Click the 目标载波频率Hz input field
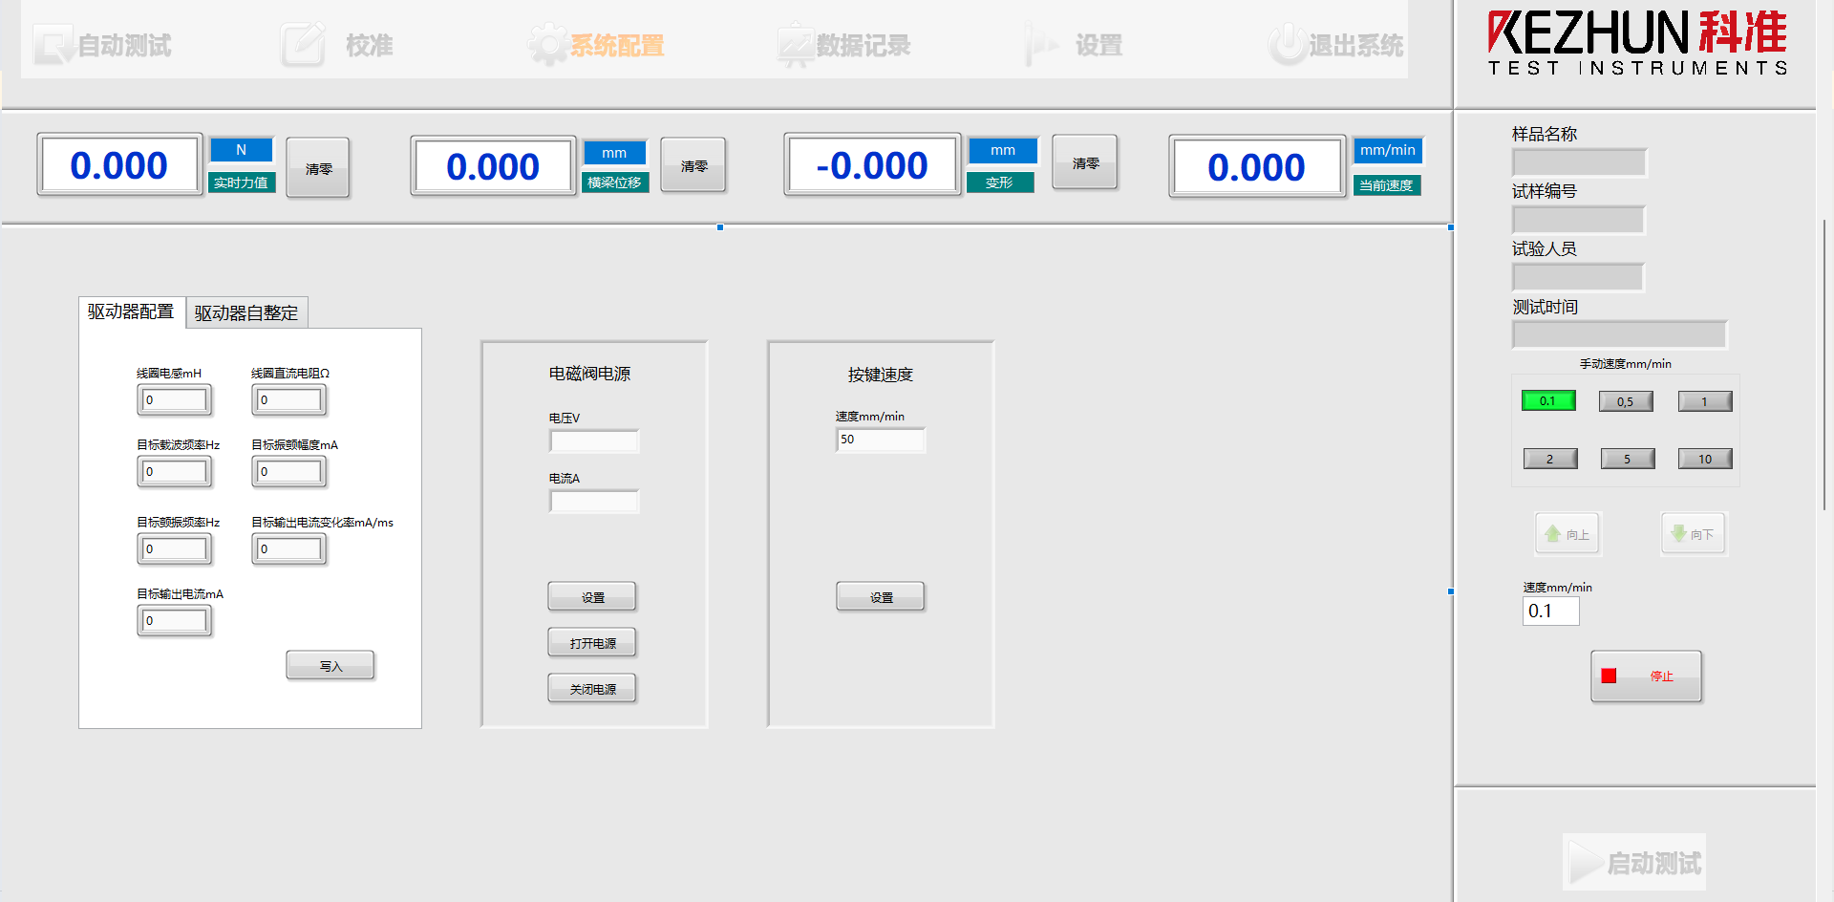The width and height of the screenshot is (1834, 902). pyautogui.click(x=175, y=471)
